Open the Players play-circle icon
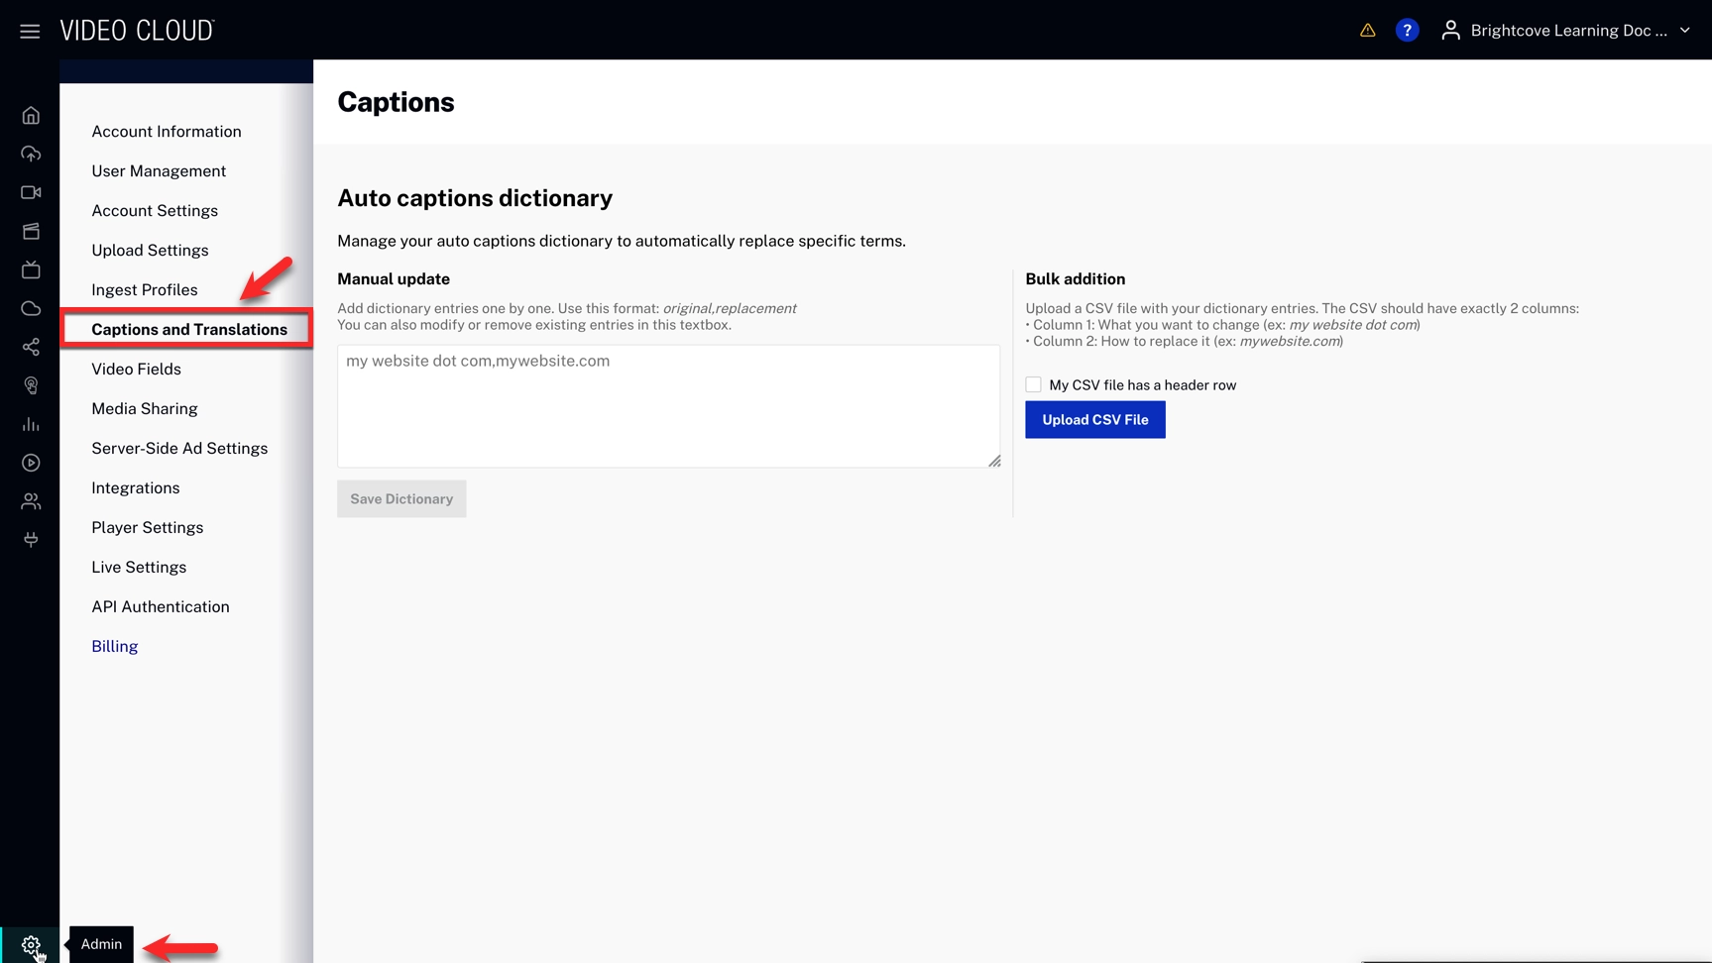The image size is (1712, 963). pos(31,463)
